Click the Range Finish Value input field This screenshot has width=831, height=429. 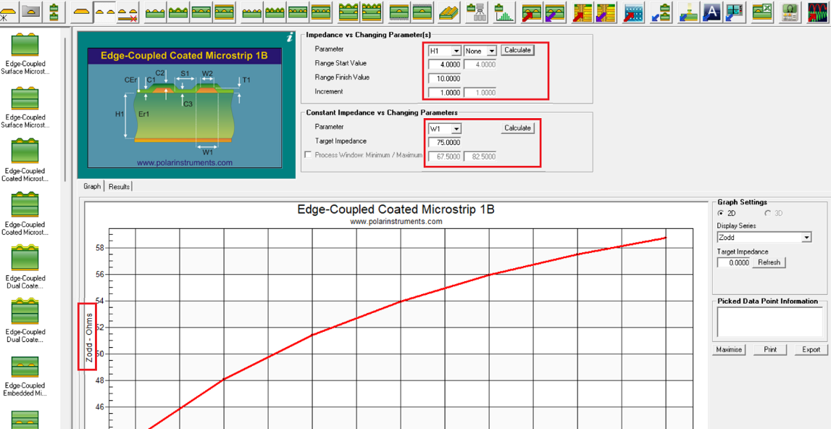[x=444, y=78]
